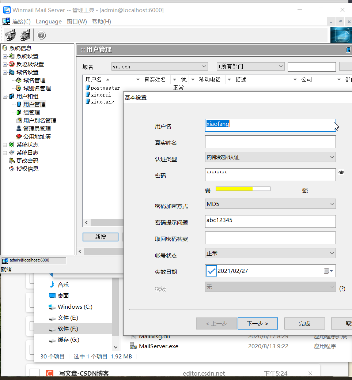
Task: Toggle the password visibility eye icon
Action: 341,172
